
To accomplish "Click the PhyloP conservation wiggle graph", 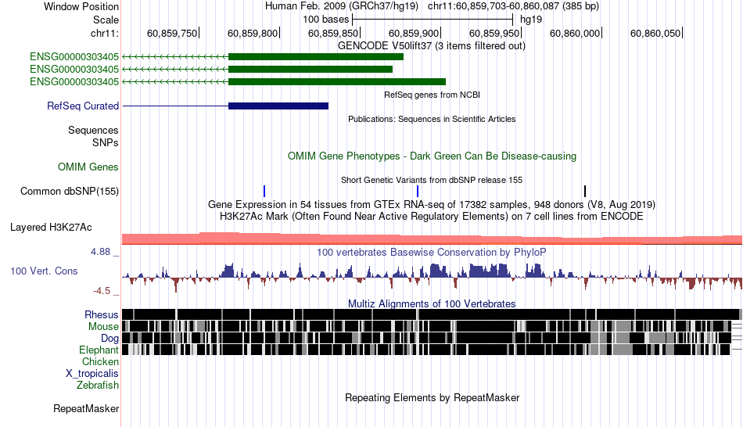I will [433, 277].
